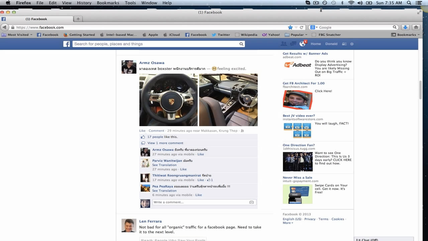This screenshot has width=428, height=241.
Task: Click magnifier in Google search box
Action: click(395, 27)
